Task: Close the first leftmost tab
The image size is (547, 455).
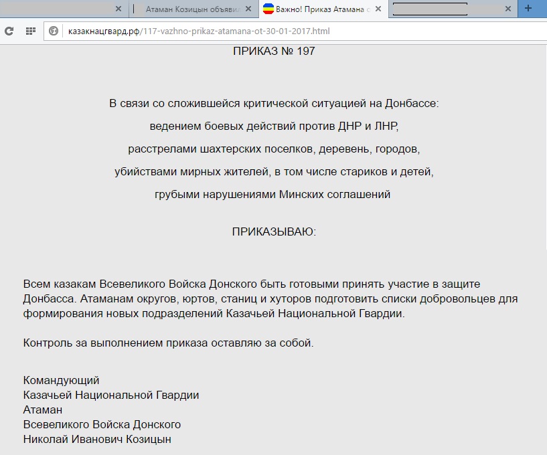Action: (x=119, y=9)
